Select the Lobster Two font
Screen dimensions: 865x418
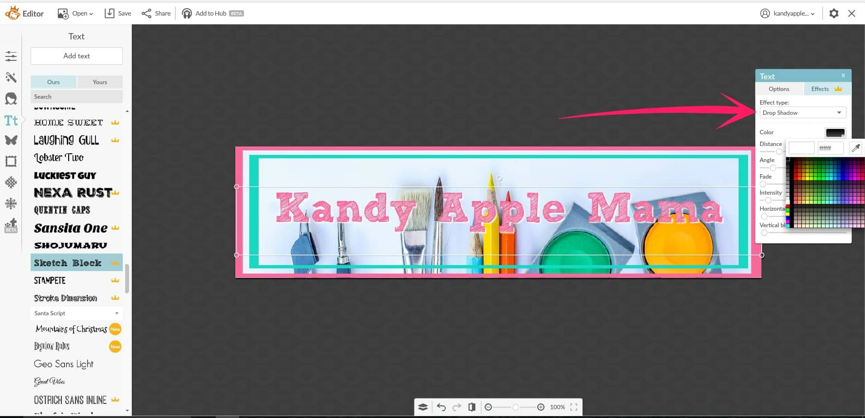[76, 158]
